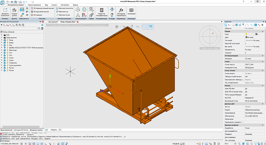Image resolution: width=266 pixels, height=145 pixels.
Task: Click the Создать деталь ribbon icon
Action: [14, 12]
